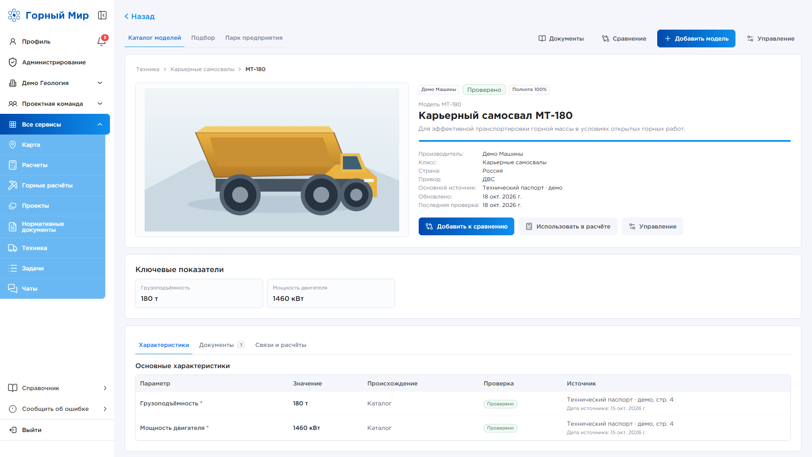
Task: Open Управление button under model details
Action: [x=653, y=226]
